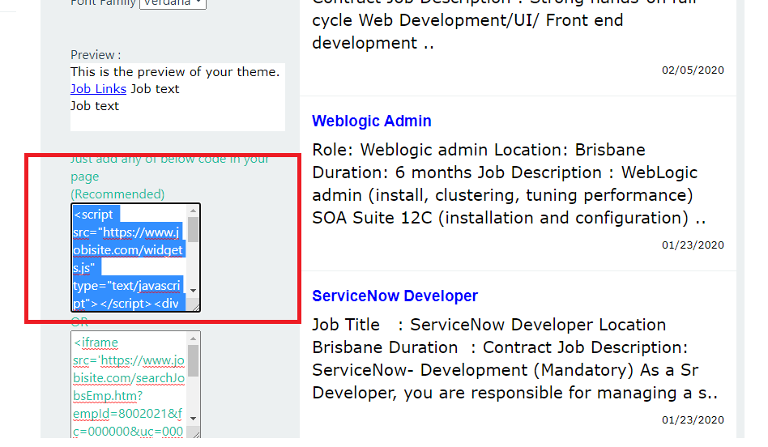
Task: Open the Font Family dropdown
Action: click(173, 3)
